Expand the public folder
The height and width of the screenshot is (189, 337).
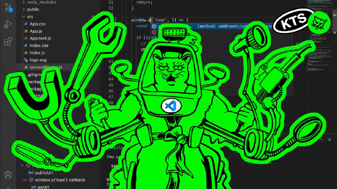coord(24,9)
